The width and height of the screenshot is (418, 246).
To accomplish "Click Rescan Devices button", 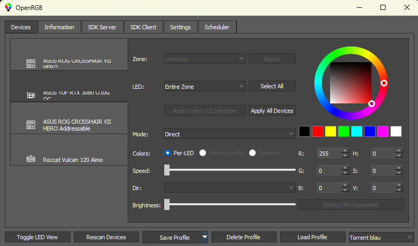I will pos(106,237).
